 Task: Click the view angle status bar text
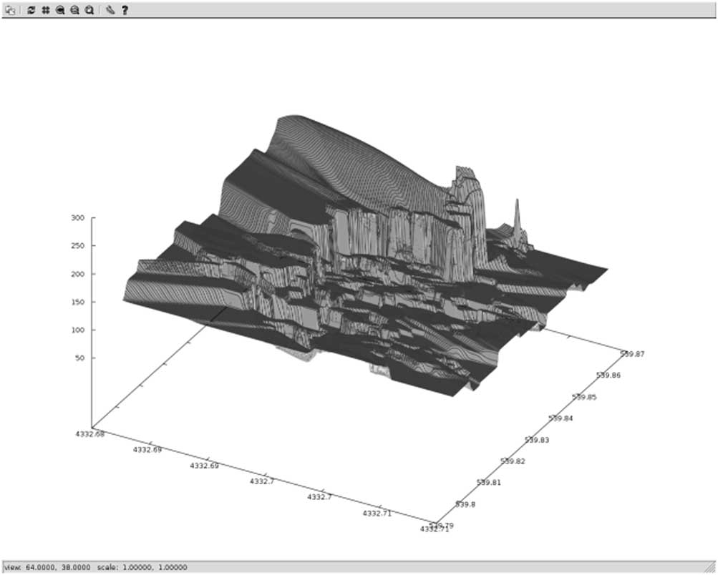tap(46, 567)
